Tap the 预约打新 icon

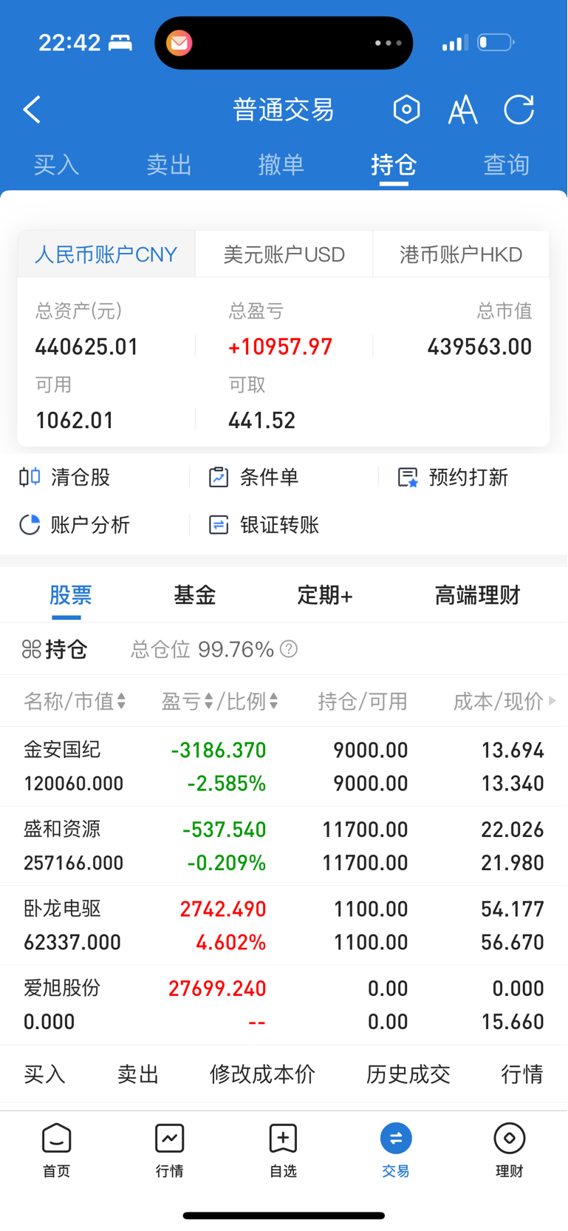click(408, 477)
